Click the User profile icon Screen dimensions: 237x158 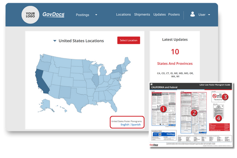point(192,14)
